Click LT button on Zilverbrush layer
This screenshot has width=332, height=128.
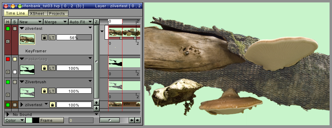(x=52, y=91)
